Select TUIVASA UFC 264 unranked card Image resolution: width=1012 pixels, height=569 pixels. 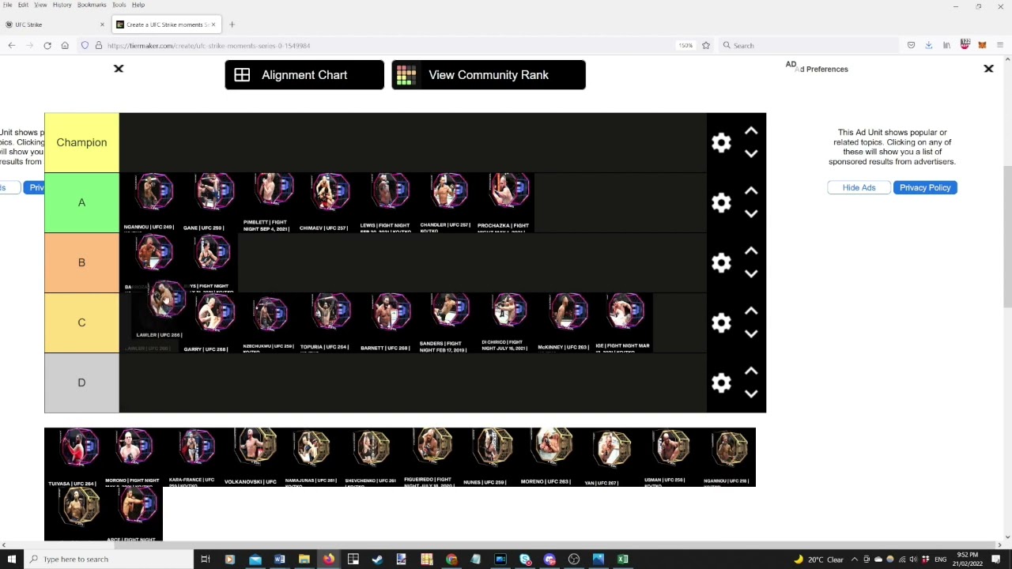pyautogui.click(x=74, y=458)
